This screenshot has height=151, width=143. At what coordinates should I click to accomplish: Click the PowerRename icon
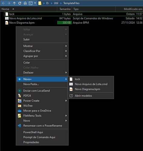[x=19, y=126]
